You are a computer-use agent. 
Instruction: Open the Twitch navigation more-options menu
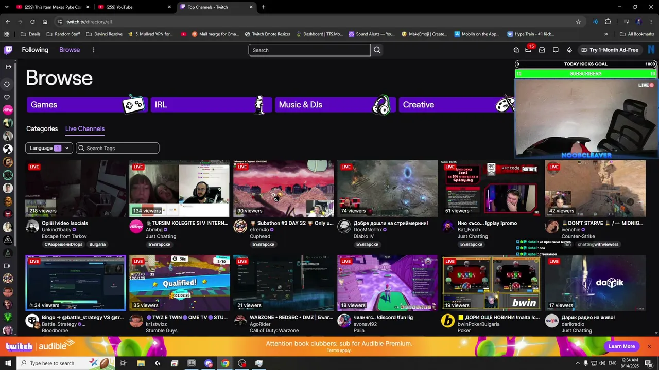[93, 50]
